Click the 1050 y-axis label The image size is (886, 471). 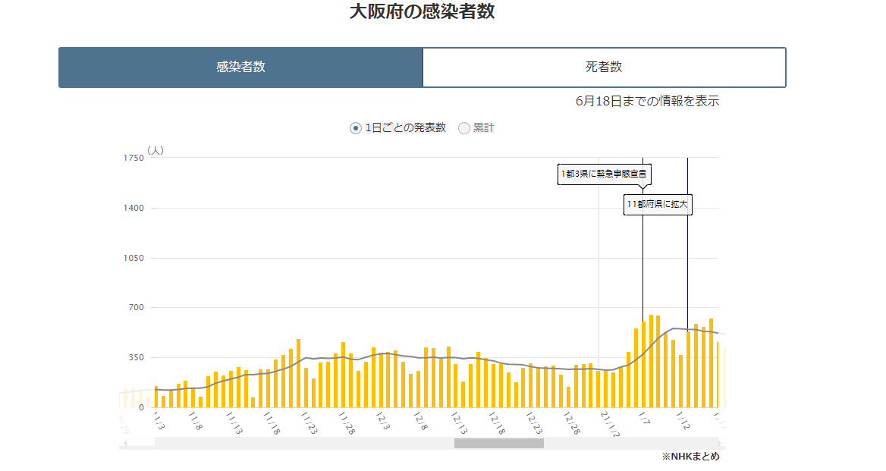(134, 258)
